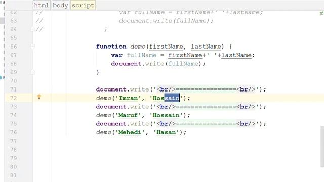Viewport: 324px width, 182px height.
Task: Click the firstName parameter on line 66
Action: coord(166,47)
